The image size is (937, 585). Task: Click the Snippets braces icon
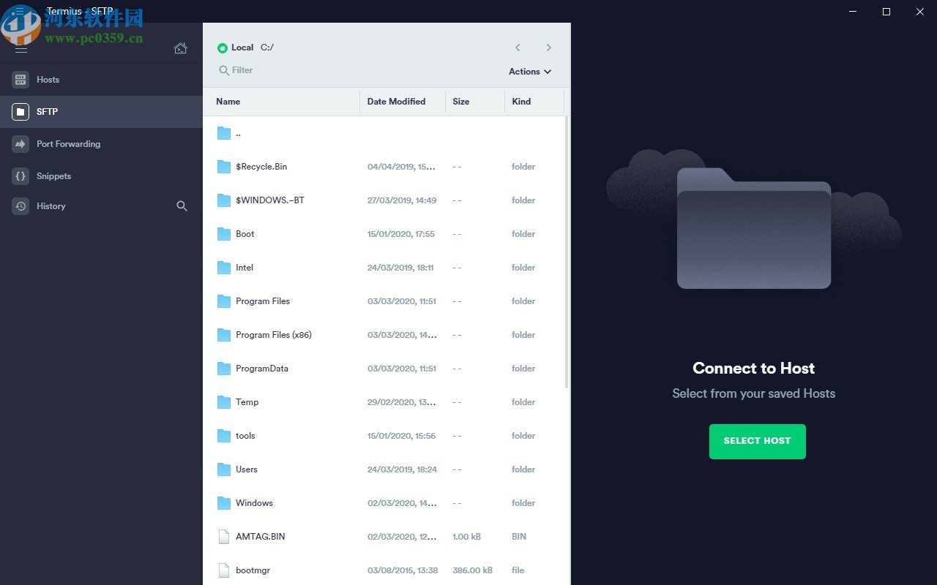click(20, 176)
